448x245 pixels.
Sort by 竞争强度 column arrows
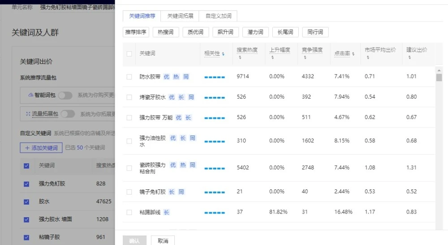[x=305, y=57]
